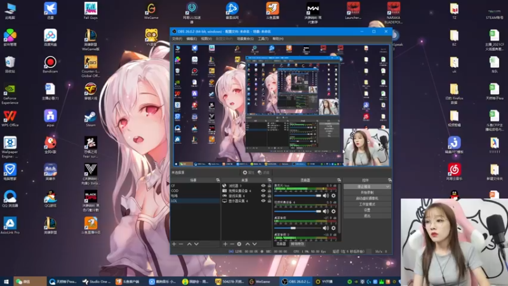Expand dropdown arrow on 停止推流 button
Image resolution: width=508 pixels, height=286 pixels.
tap(388, 187)
